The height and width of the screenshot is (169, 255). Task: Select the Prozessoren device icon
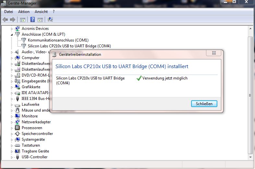click(x=18, y=128)
